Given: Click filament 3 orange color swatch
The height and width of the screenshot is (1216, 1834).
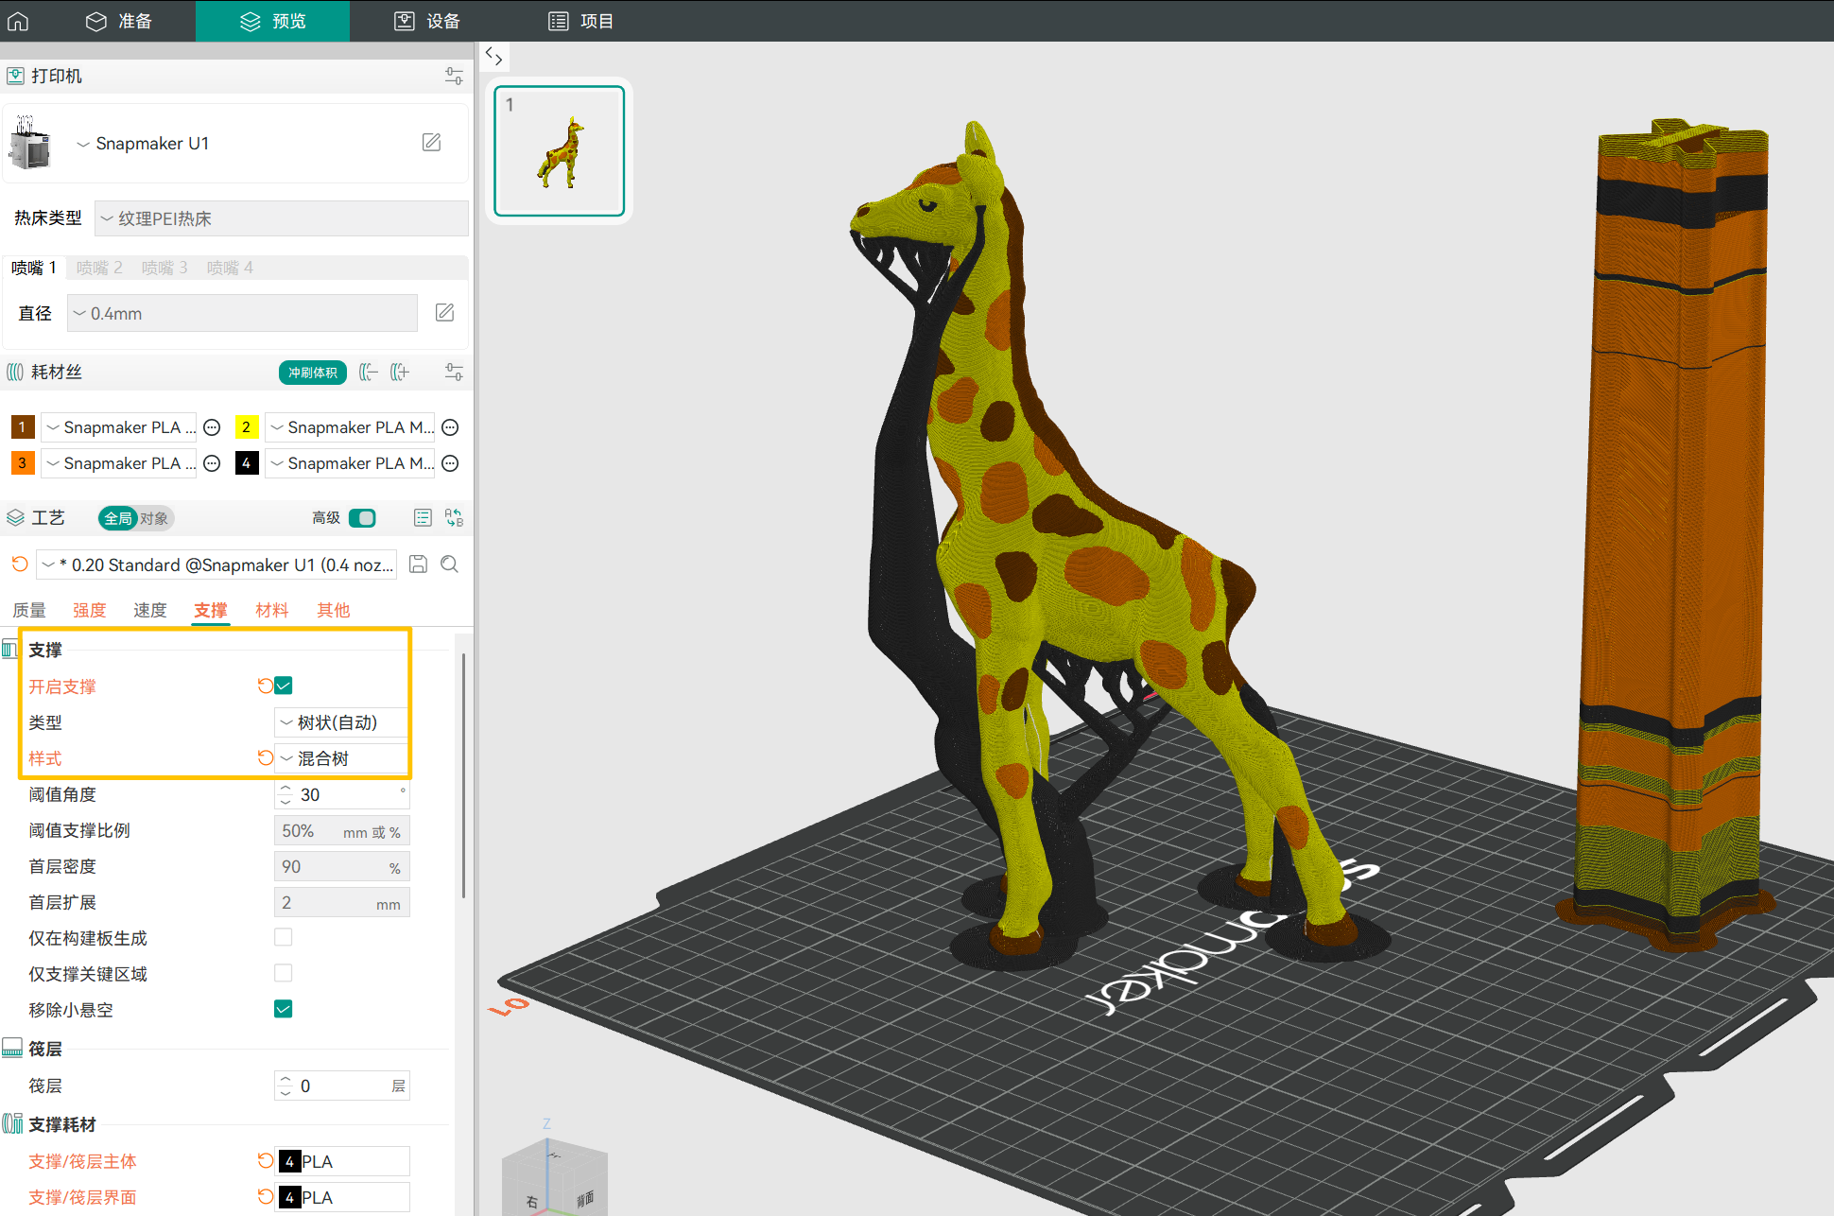Looking at the screenshot, I should point(23,463).
